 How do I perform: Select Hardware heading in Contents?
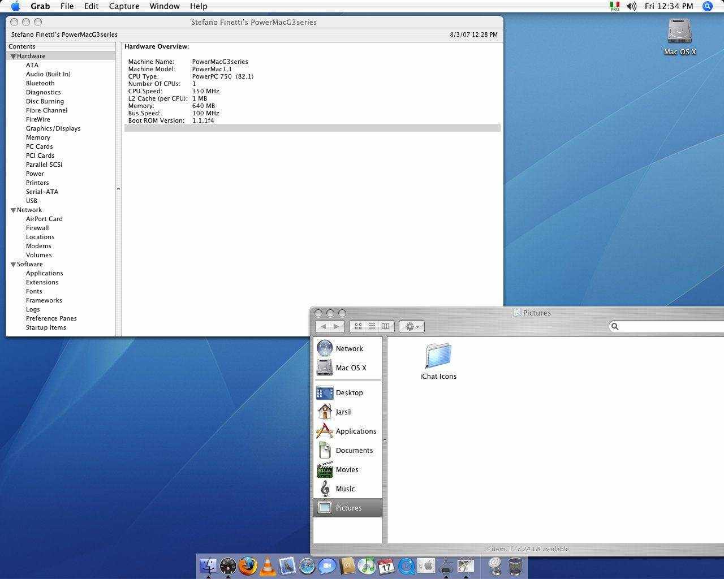(61, 56)
